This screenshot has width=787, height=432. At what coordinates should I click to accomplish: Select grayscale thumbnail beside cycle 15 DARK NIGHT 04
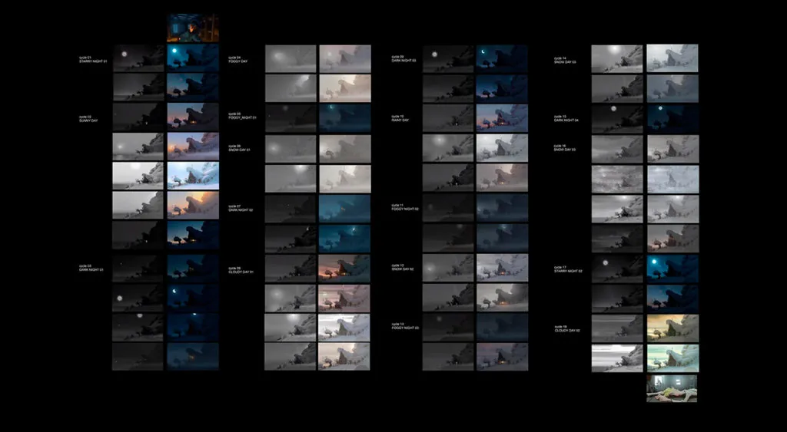tap(617, 119)
